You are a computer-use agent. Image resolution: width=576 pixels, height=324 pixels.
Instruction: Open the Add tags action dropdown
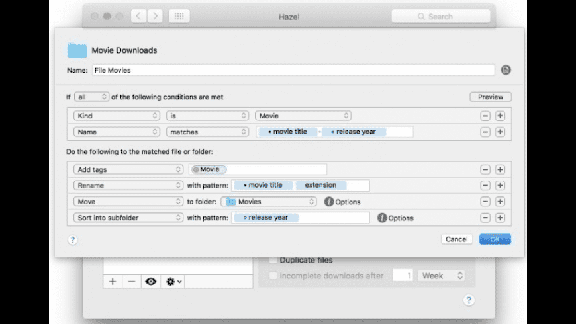(x=128, y=169)
